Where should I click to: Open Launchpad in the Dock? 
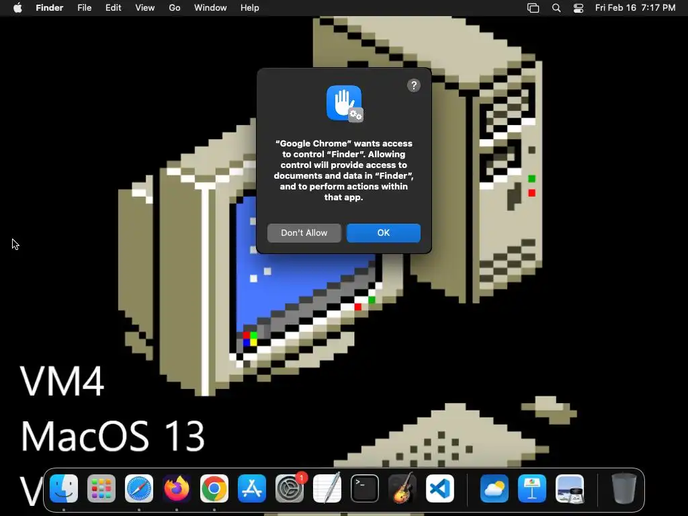(x=101, y=488)
